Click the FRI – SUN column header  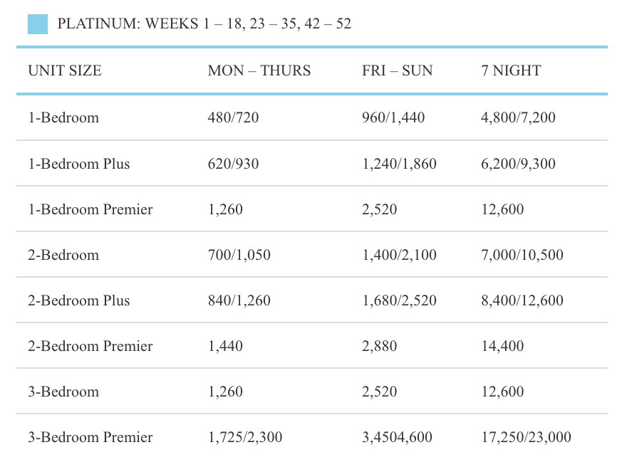tap(397, 70)
